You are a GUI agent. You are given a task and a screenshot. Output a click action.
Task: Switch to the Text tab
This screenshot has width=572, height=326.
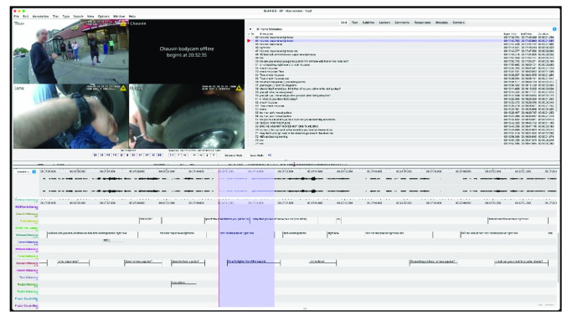tap(354, 23)
